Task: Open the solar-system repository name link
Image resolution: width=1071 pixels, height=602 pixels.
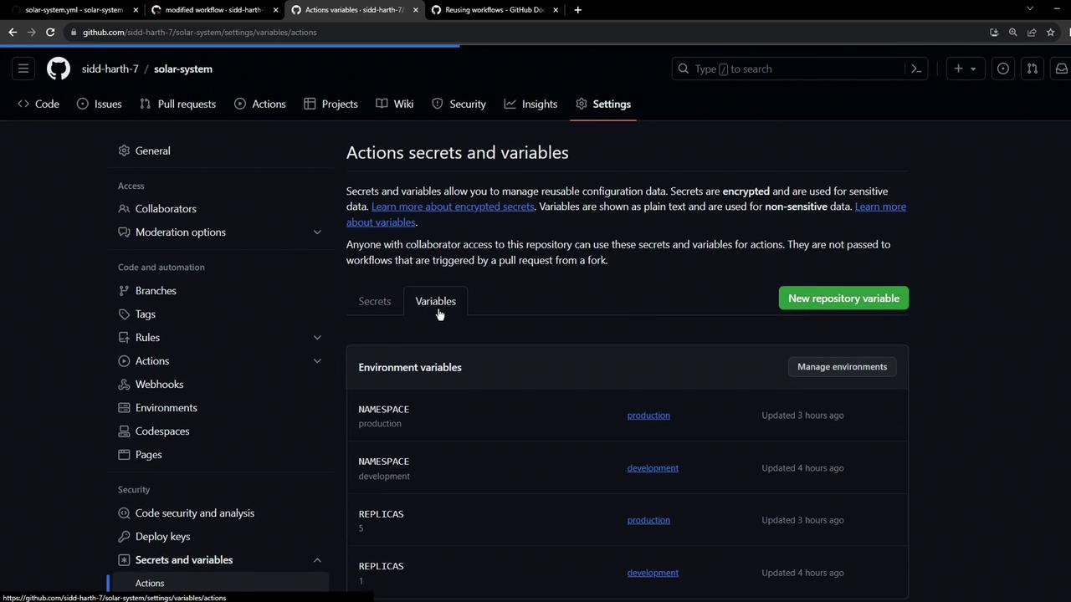Action: click(x=183, y=69)
